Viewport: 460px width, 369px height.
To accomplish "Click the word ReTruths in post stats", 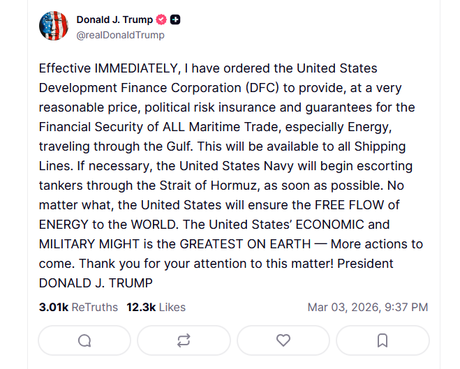I will click(x=95, y=307).
